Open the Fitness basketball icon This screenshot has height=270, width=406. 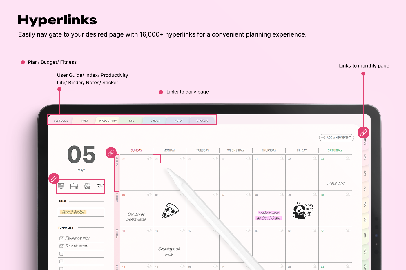(x=87, y=186)
